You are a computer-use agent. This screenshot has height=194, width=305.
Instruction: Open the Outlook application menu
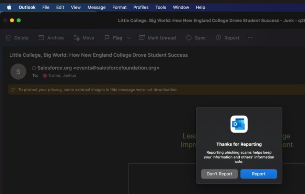pos(27,8)
